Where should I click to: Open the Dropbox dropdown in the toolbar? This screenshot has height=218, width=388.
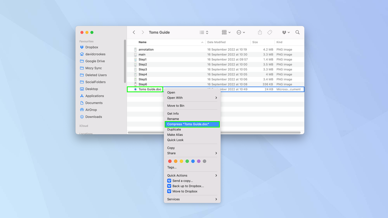(286, 32)
